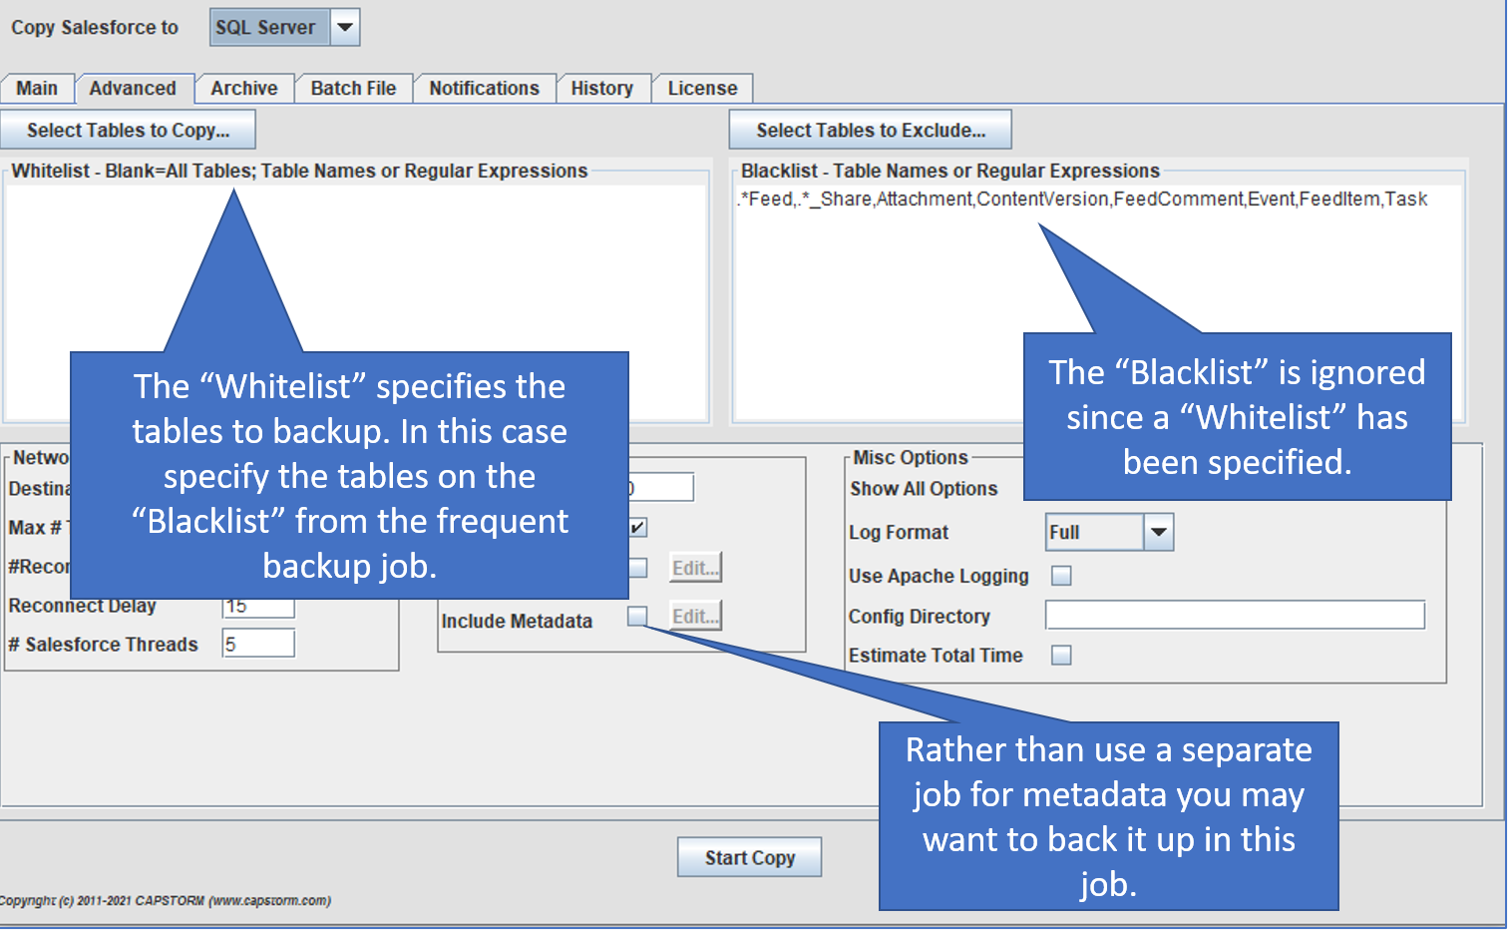Screen dimensions: 1508x930
Task: Enable Estimate Total Time checkbox
Action: point(1061,655)
